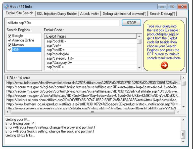Click the STOP button
Image resolution: width=193 pixels, height=149 pixels.
pyautogui.click(x=131, y=23)
